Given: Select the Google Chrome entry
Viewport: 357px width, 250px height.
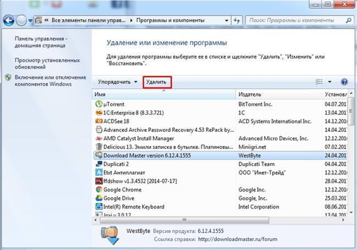Looking at the screenshot, I should coord(122,190).
